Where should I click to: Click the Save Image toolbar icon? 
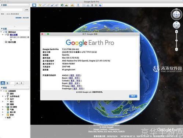point(92,5)
